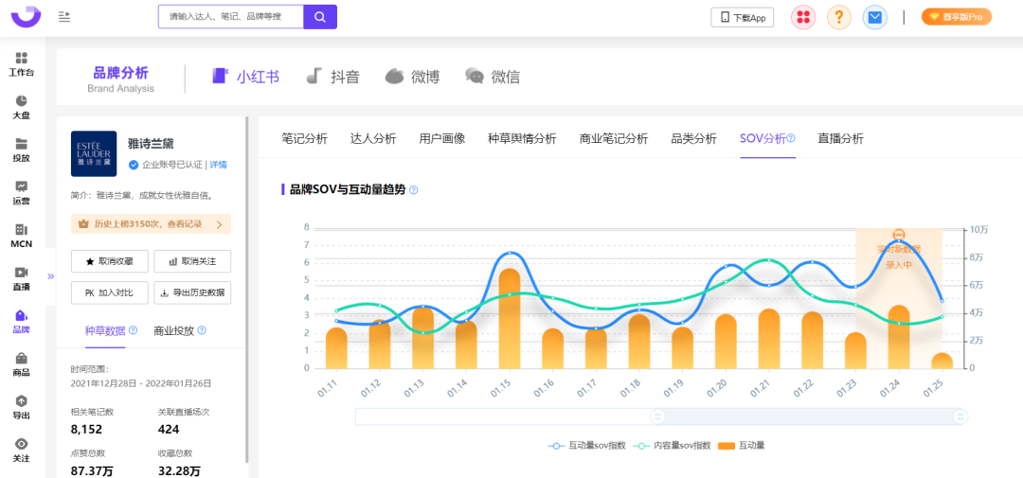The image size is (1023, 478).
Task: Click right handle of chart range slider
Action: pos(960,416)
